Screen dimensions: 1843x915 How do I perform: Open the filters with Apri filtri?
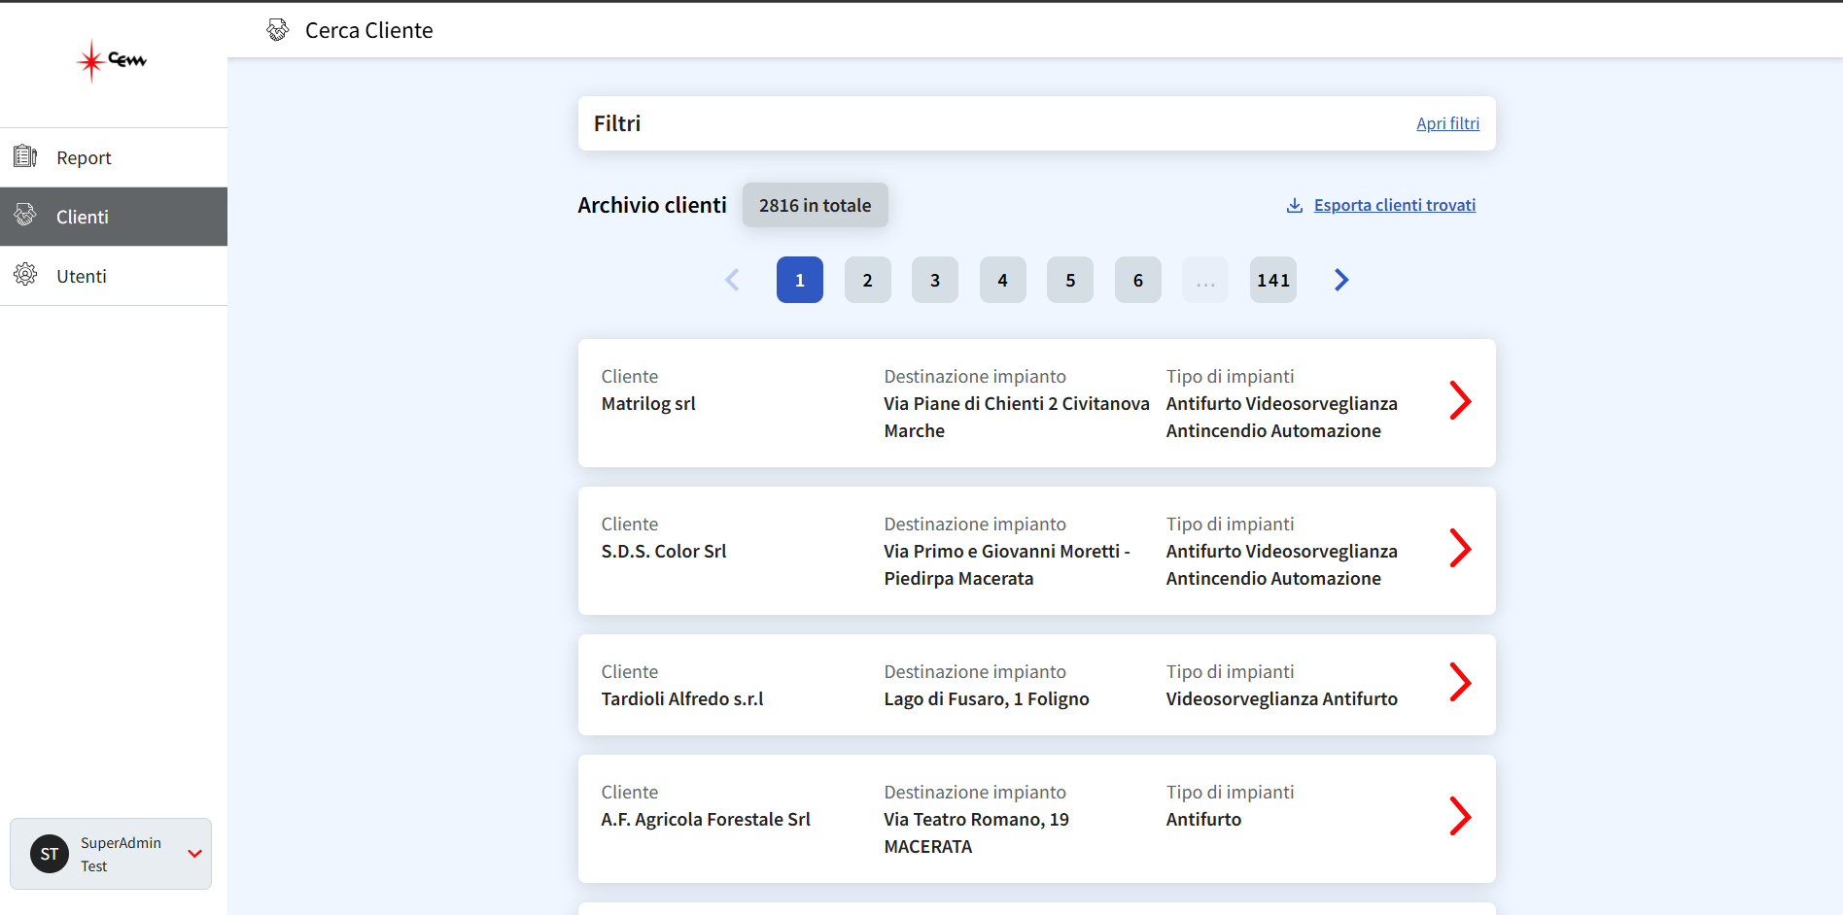1447,123
